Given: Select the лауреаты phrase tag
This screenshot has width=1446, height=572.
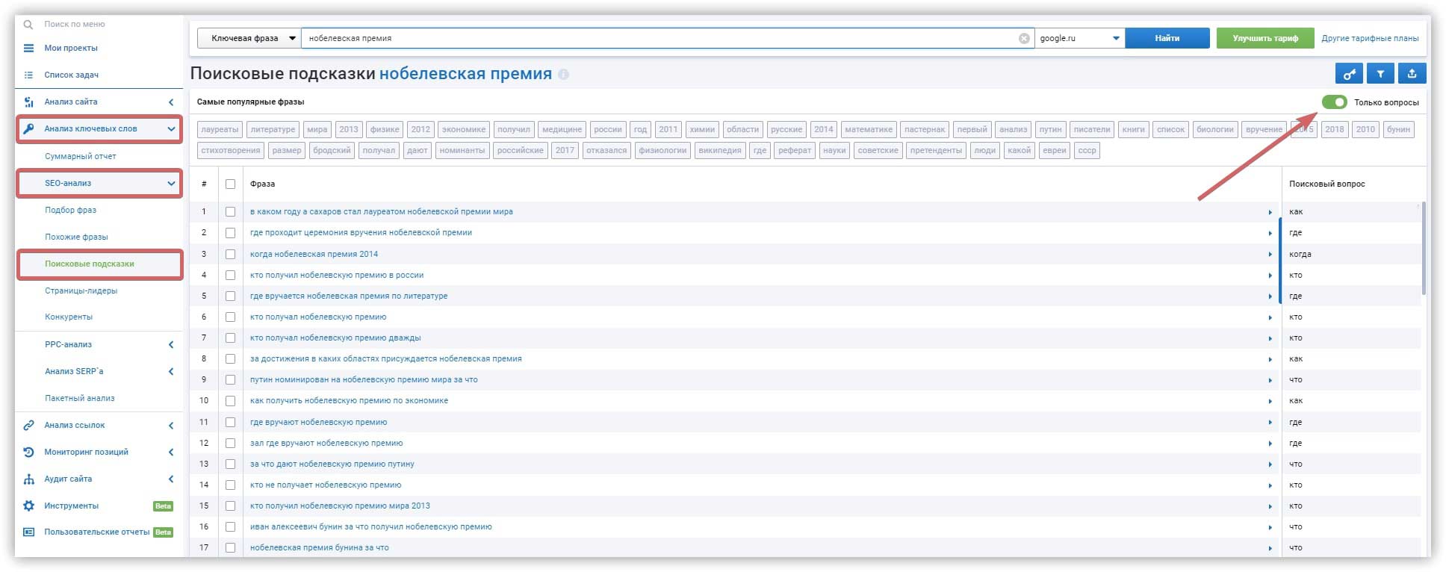Looking at the screenshot, I should [220, 129].
